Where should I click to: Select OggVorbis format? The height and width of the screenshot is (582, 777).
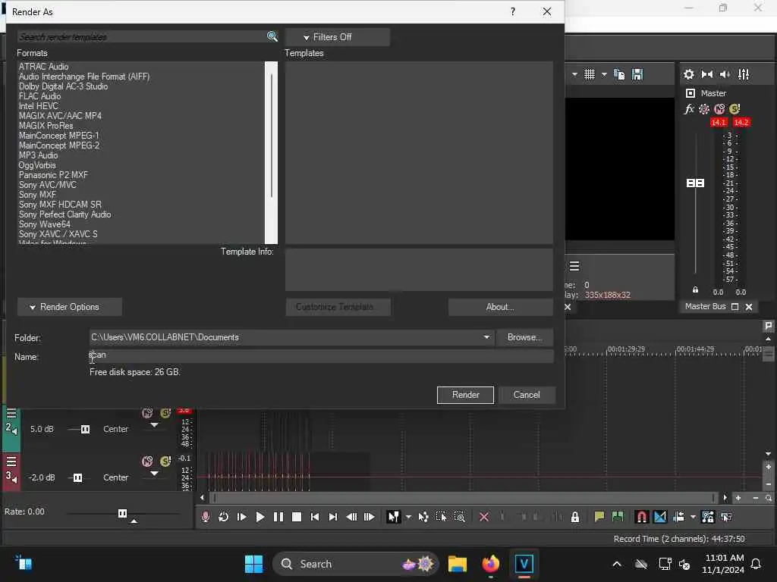pos(37,165)
